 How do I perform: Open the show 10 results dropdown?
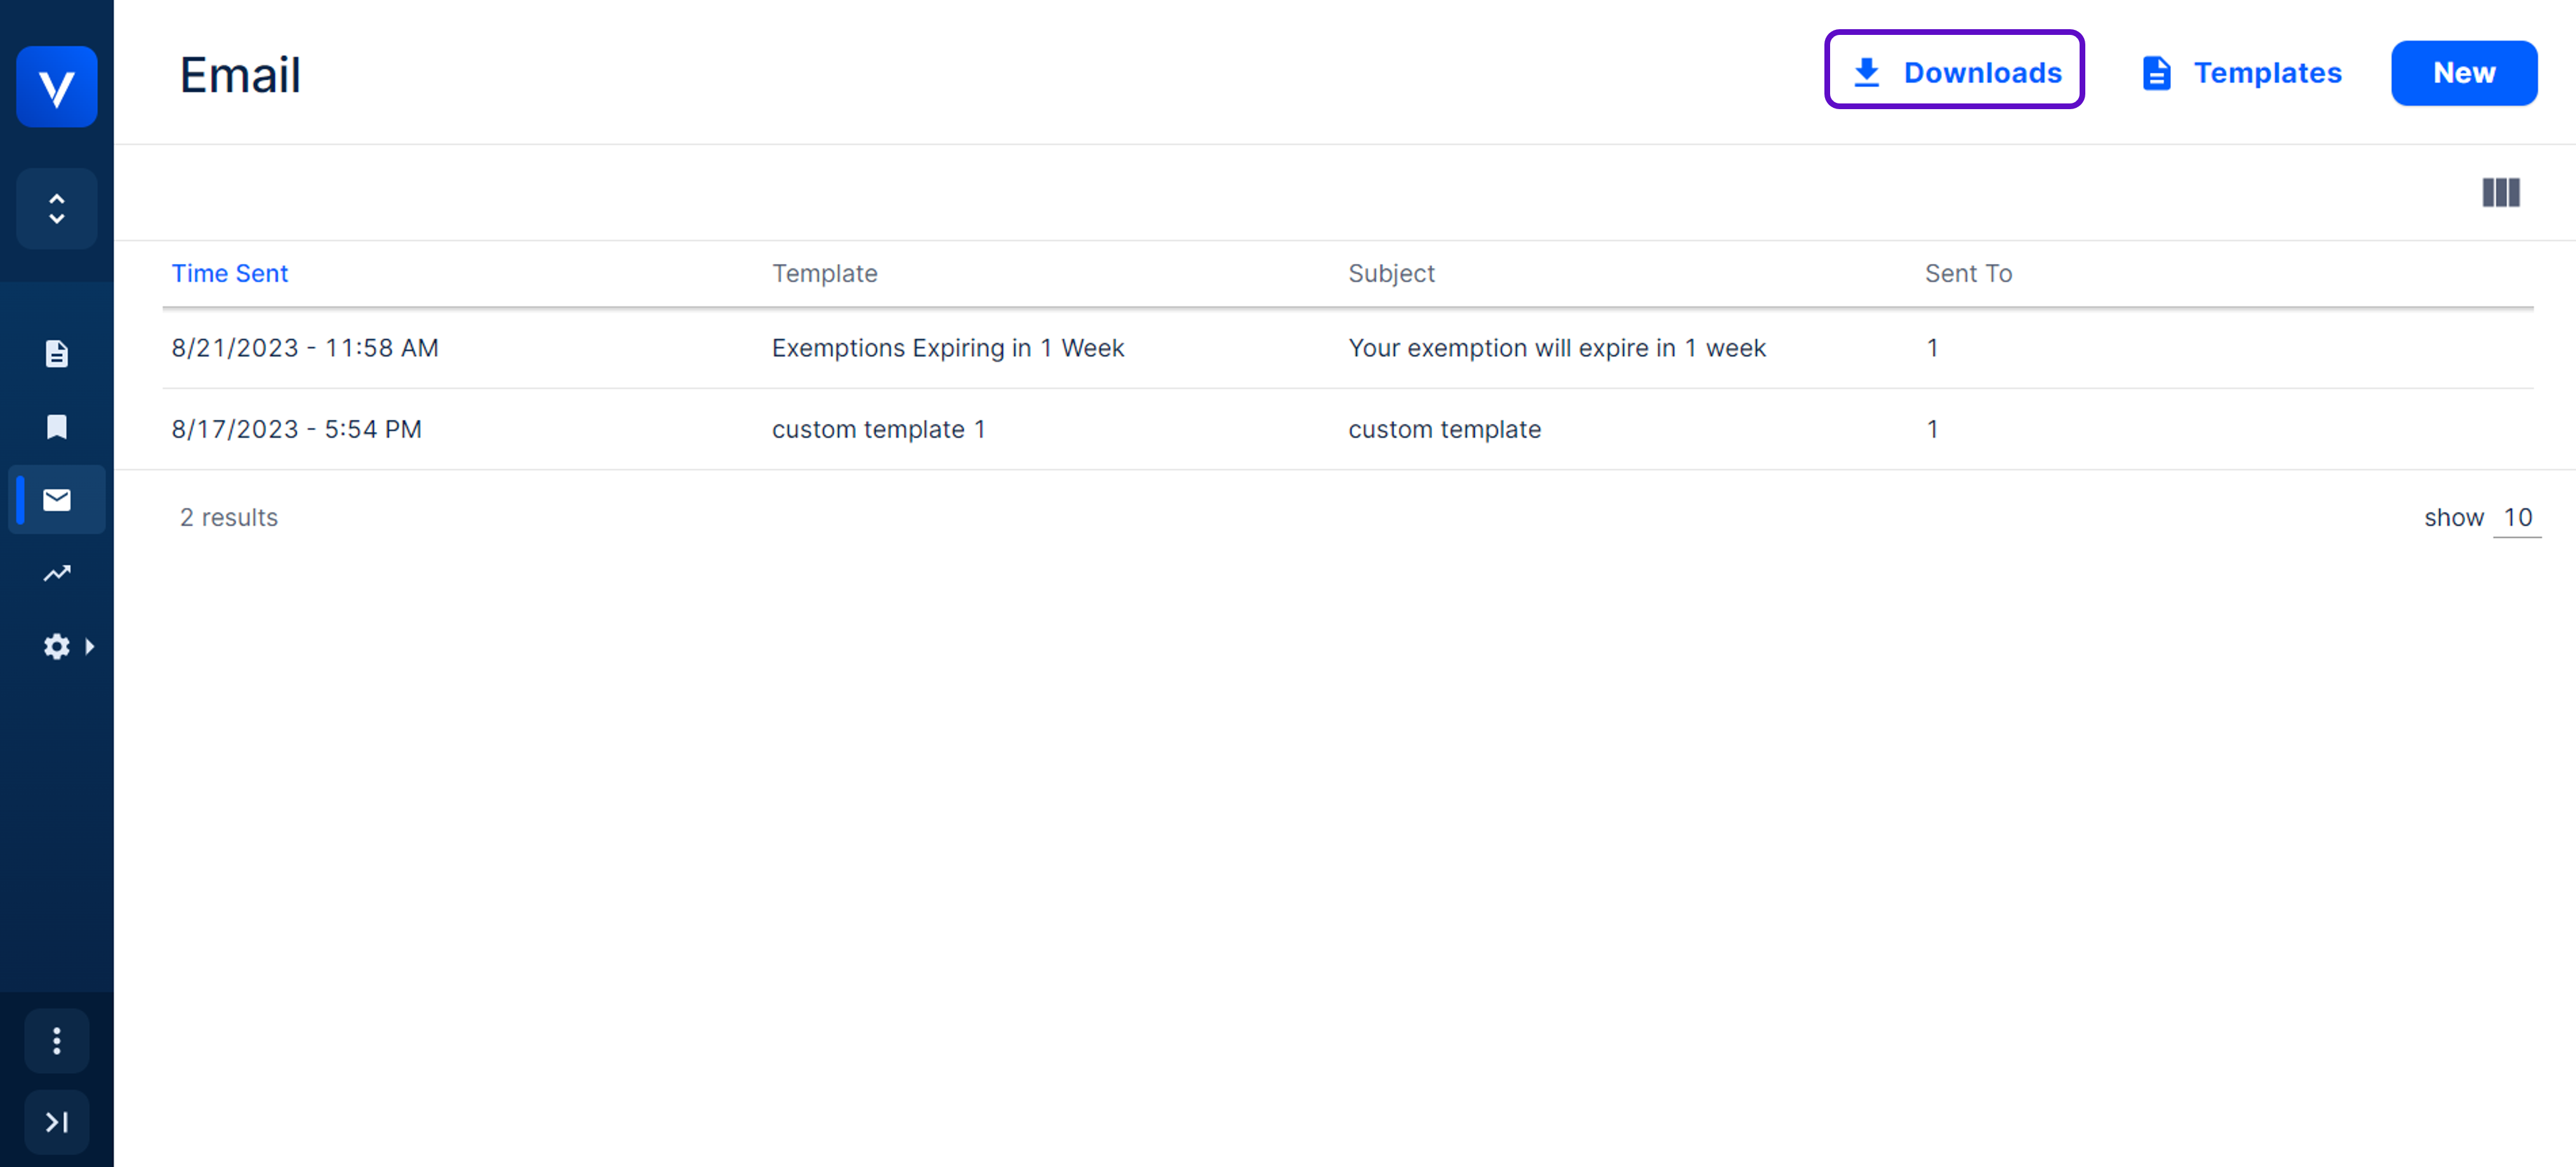[x=2516, y=518]
